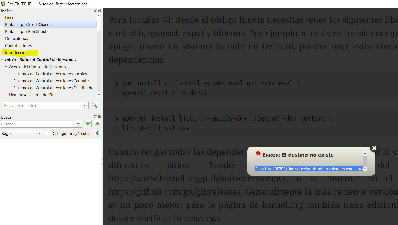398x225 pixels.
Task: Open the index search history dropdown arrow
Action: pos(85,105)
